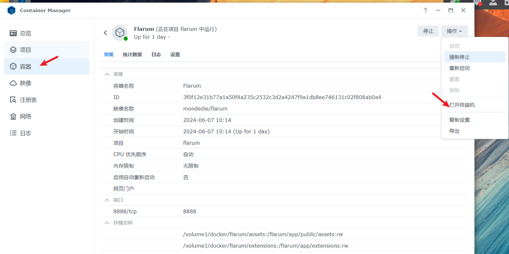Switch to the 日志 tab
This screenshot has height=254, width=509.
156,54
